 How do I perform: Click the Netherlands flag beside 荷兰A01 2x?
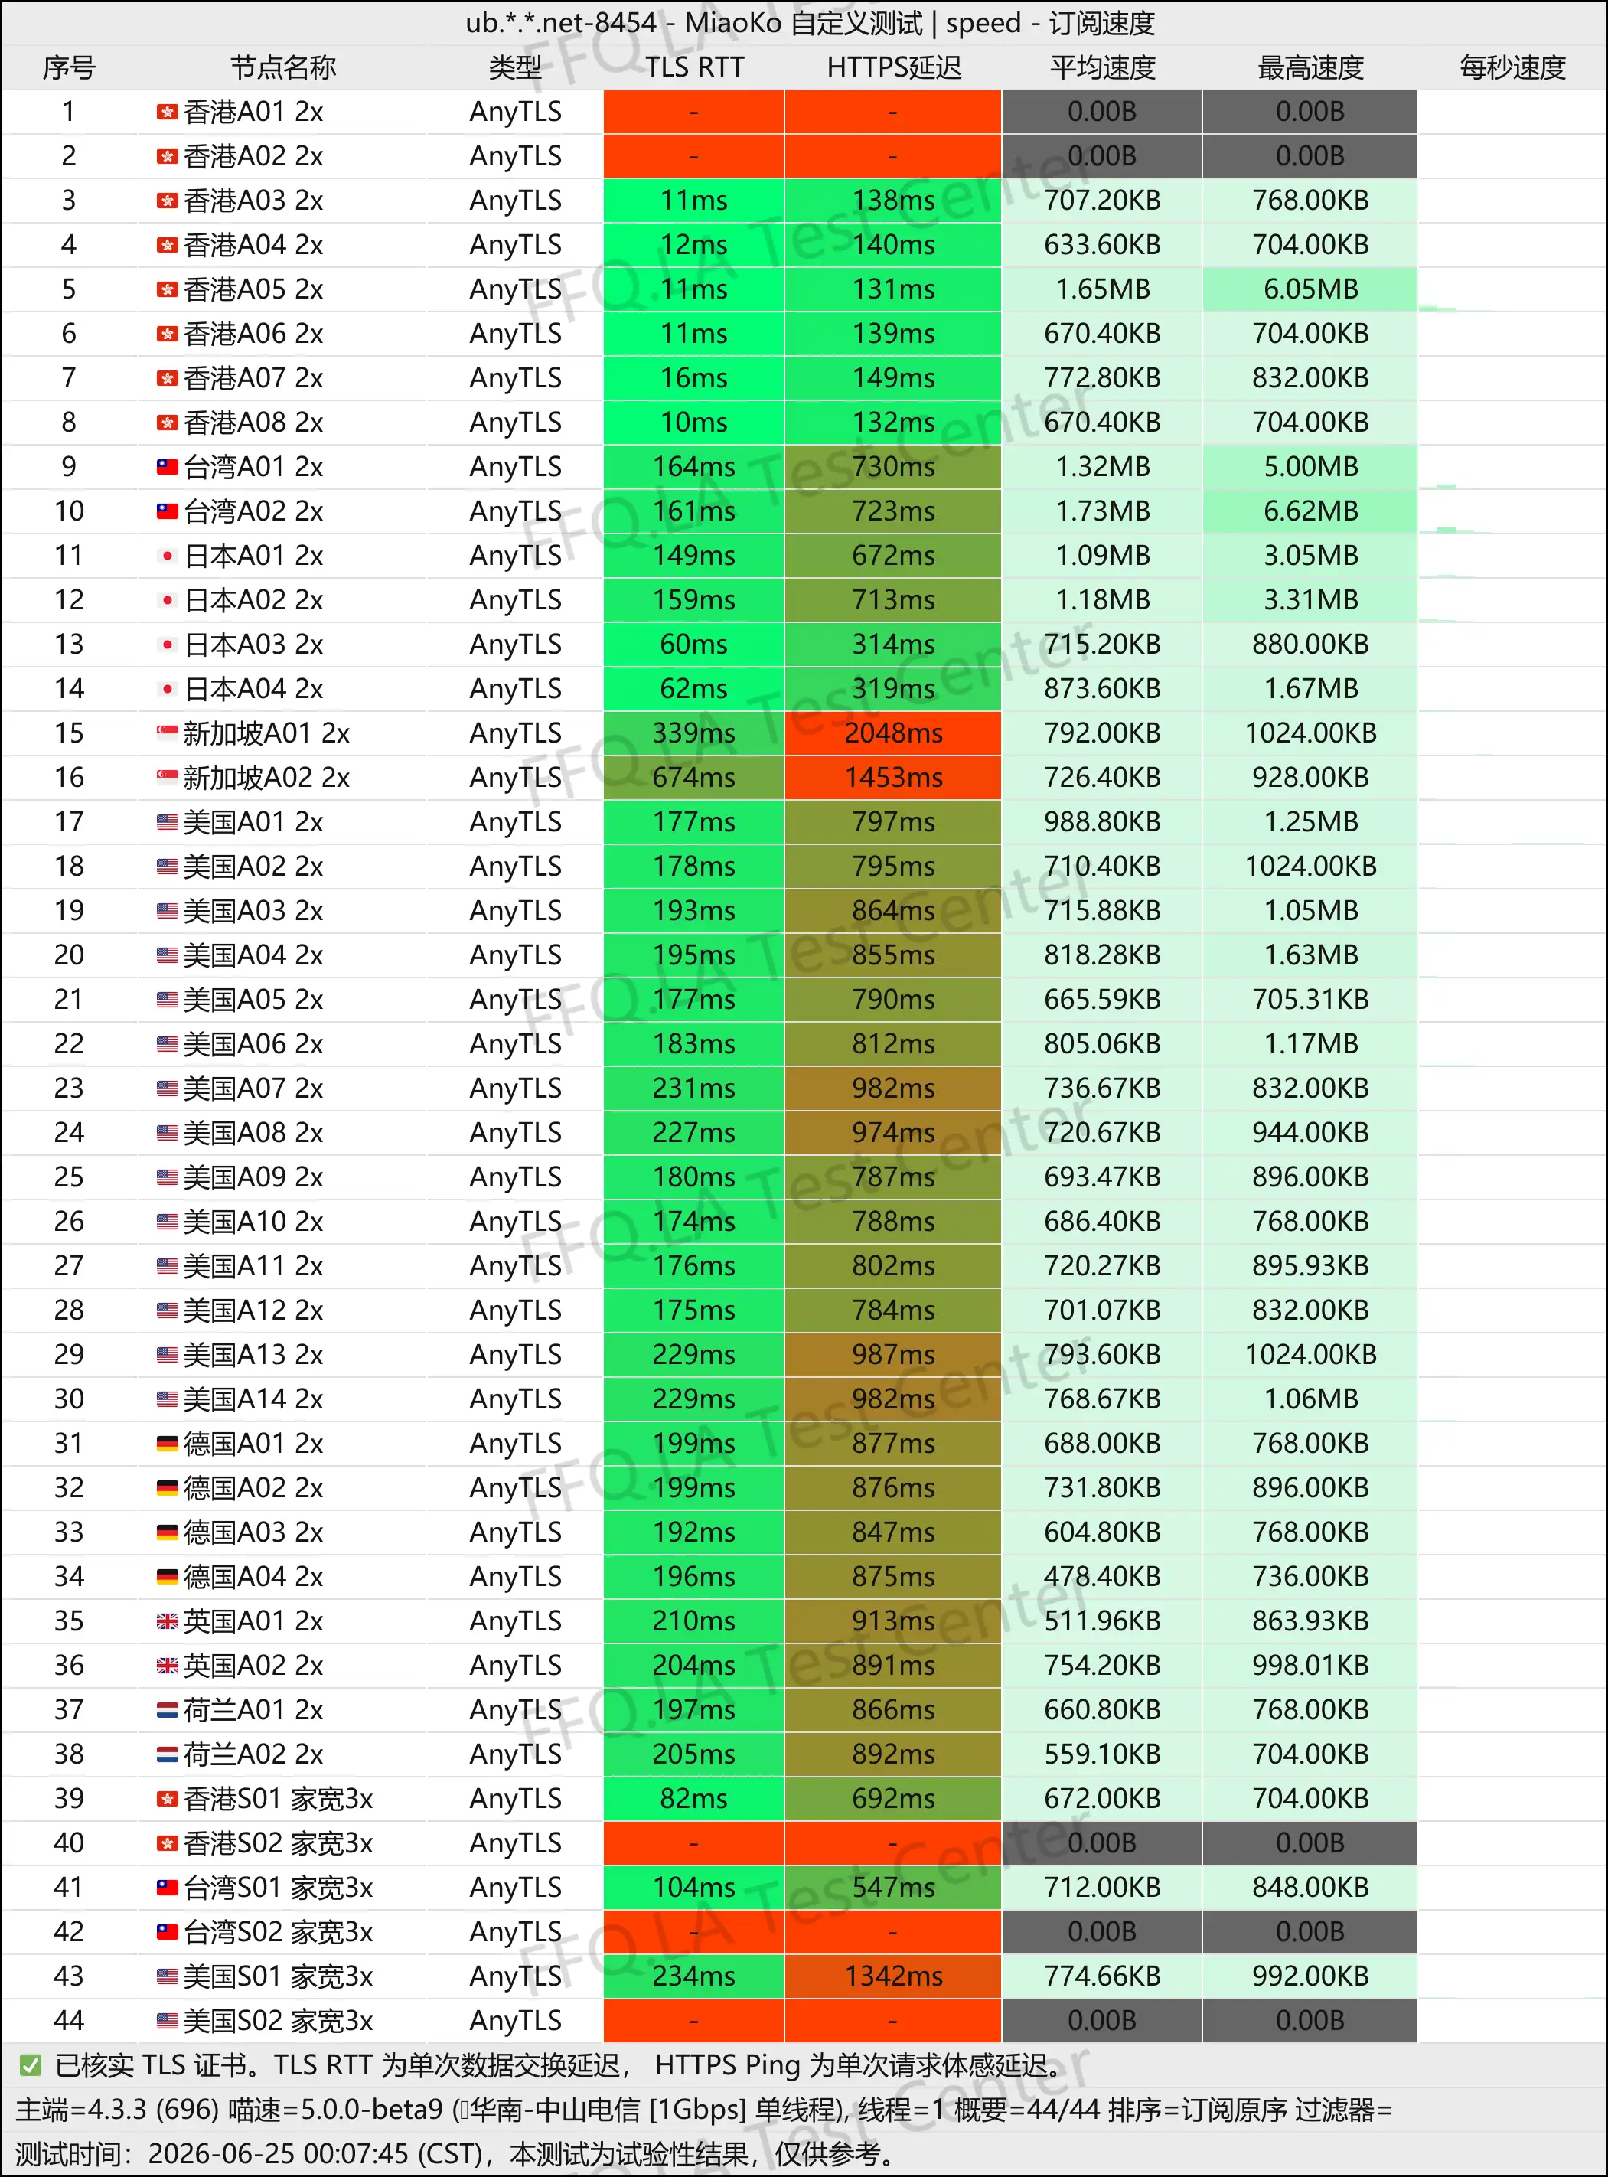(x=168, y=1709)
